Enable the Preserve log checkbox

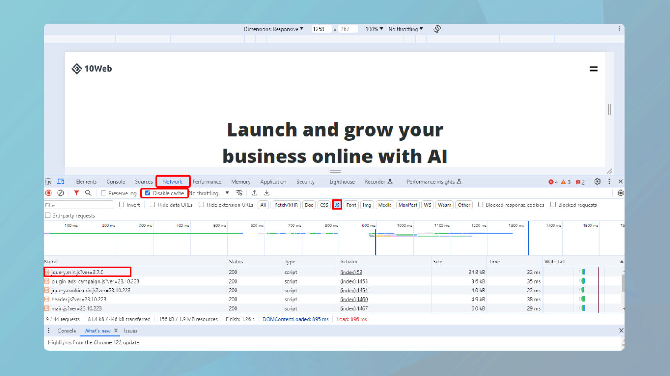(x=104, y=193)
